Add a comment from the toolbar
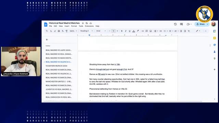 pyautogui.click(x=147, y=31)
